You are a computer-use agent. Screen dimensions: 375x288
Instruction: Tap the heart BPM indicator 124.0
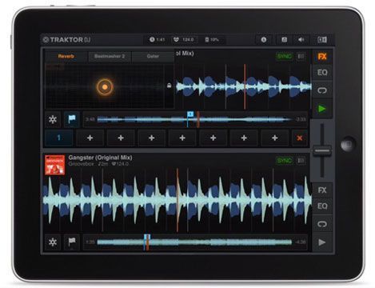[x=184, y=40]
